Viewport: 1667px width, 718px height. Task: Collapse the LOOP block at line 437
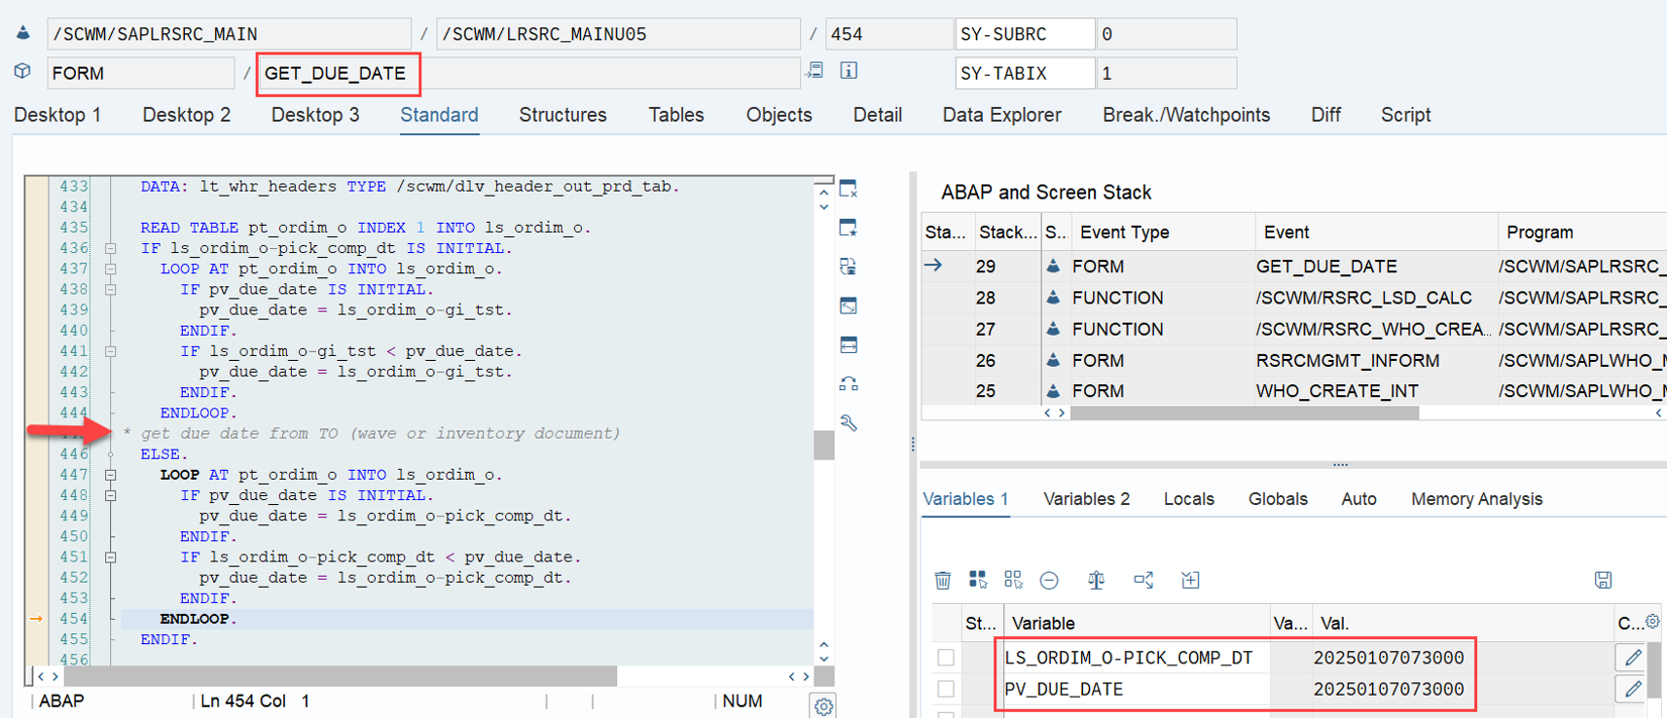[x=111, y=269]
